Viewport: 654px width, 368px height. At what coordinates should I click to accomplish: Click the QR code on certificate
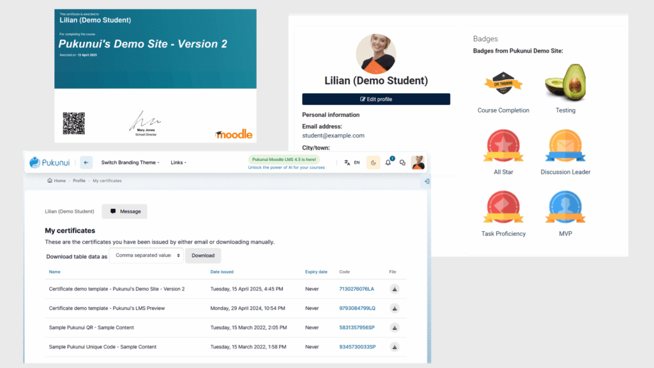[x=74, y=123]
